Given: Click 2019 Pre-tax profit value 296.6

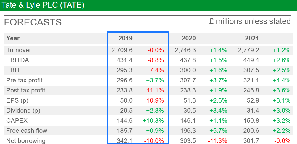Looking at the screenshot, I should (x=125, y=80).
